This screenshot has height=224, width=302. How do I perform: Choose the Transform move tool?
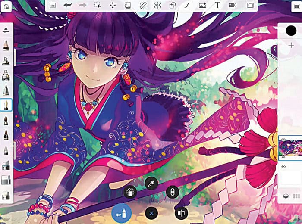(113, 5)
